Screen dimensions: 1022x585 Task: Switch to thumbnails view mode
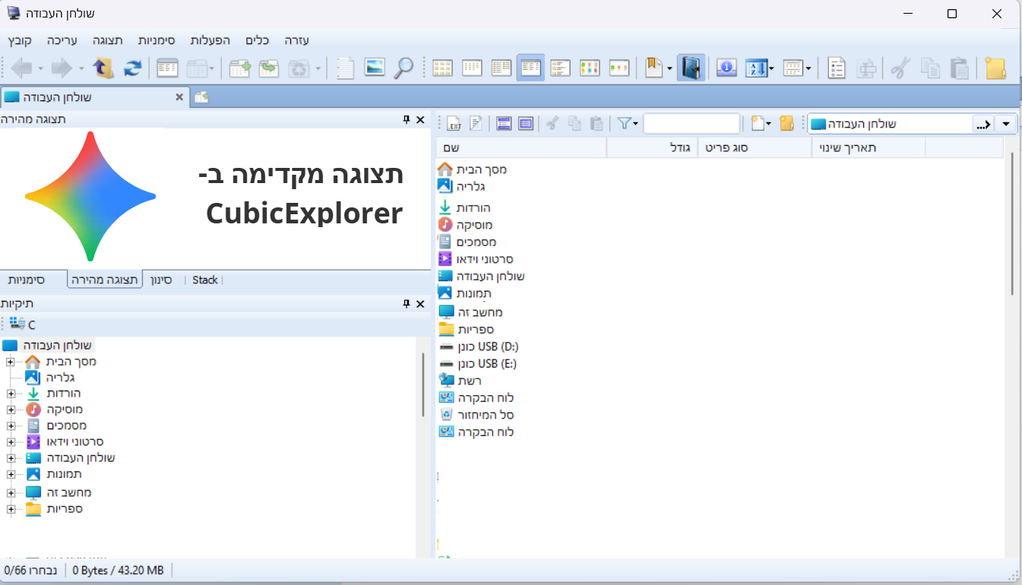[590, 68]
